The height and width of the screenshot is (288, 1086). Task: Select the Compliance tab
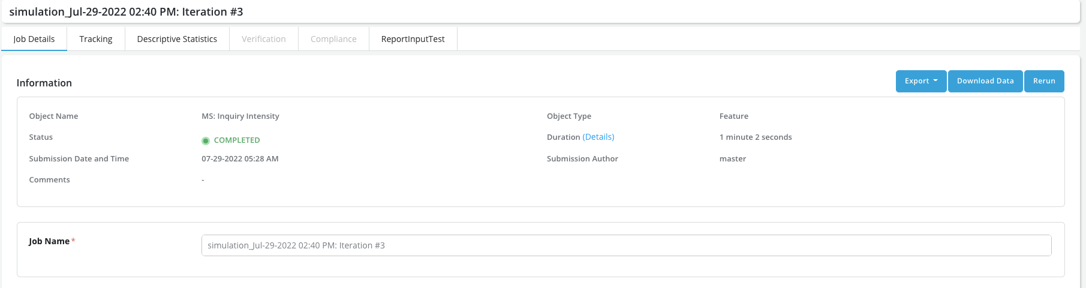coord(333,39)
